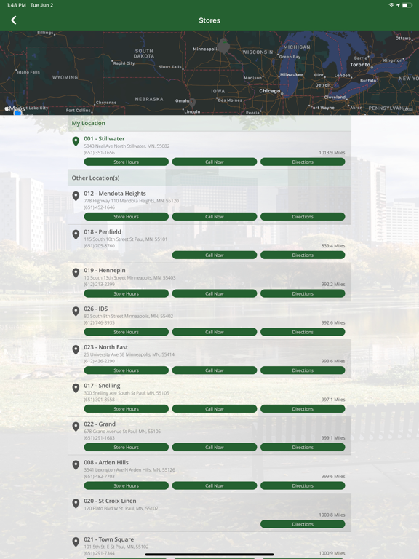Tap the pin icon beside 020 - St Croix Linen

click(76, 504)
